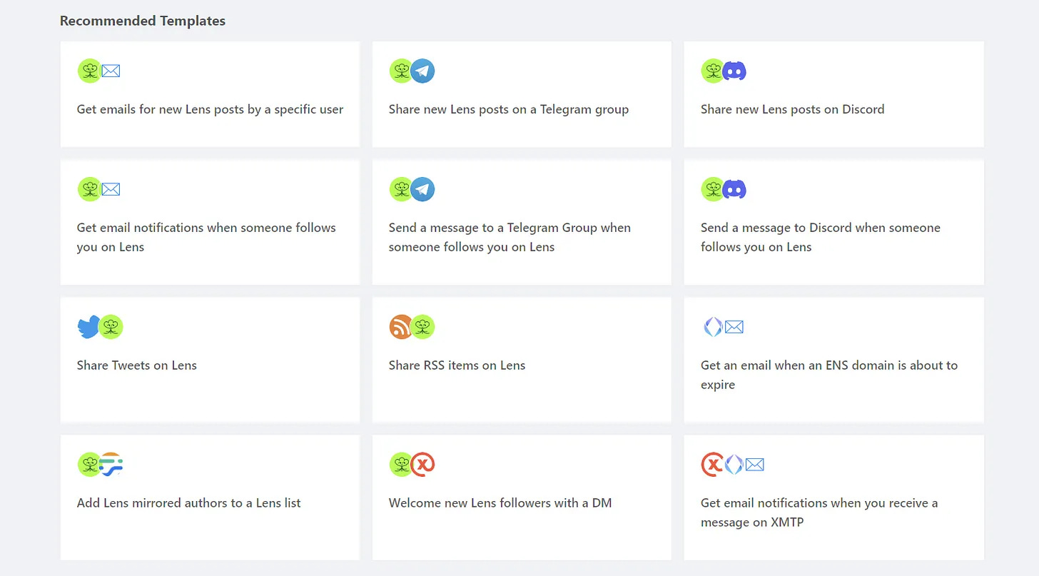This screenshot has width=1039, height=576.
Task: Open 'Get email notifications when someone follows you'
Action: [x=210, y=222]
